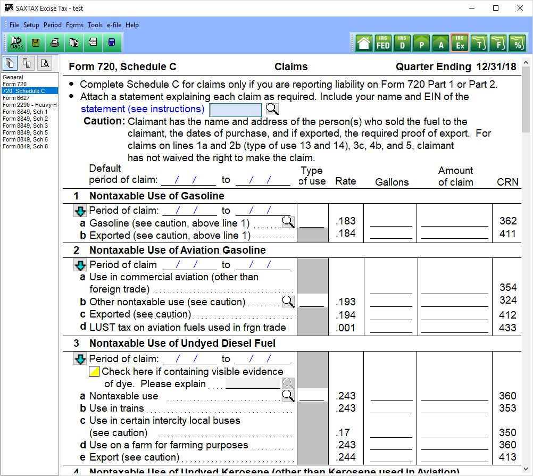
Task: Click the P module icon
Action: point(421,43)
